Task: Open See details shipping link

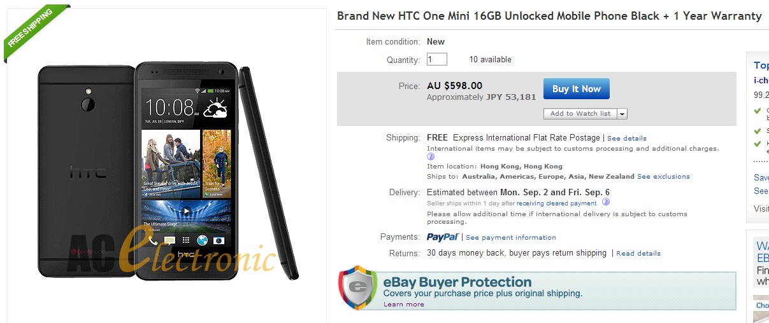Action: [627, 138]
